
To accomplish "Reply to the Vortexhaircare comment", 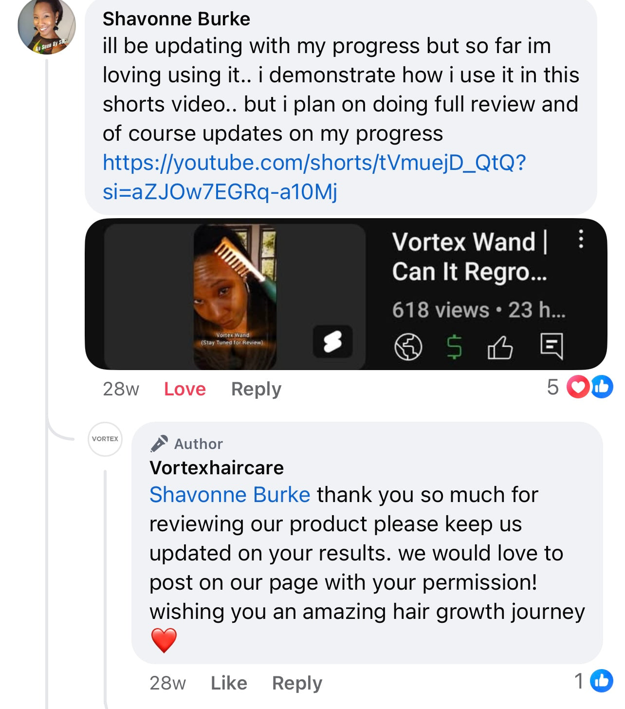I will point(297,683).
